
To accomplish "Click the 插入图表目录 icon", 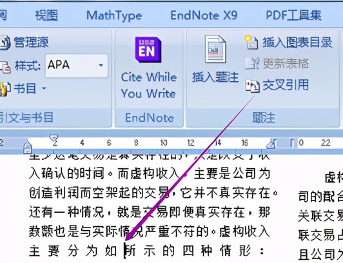I will [x=252, y=42].
